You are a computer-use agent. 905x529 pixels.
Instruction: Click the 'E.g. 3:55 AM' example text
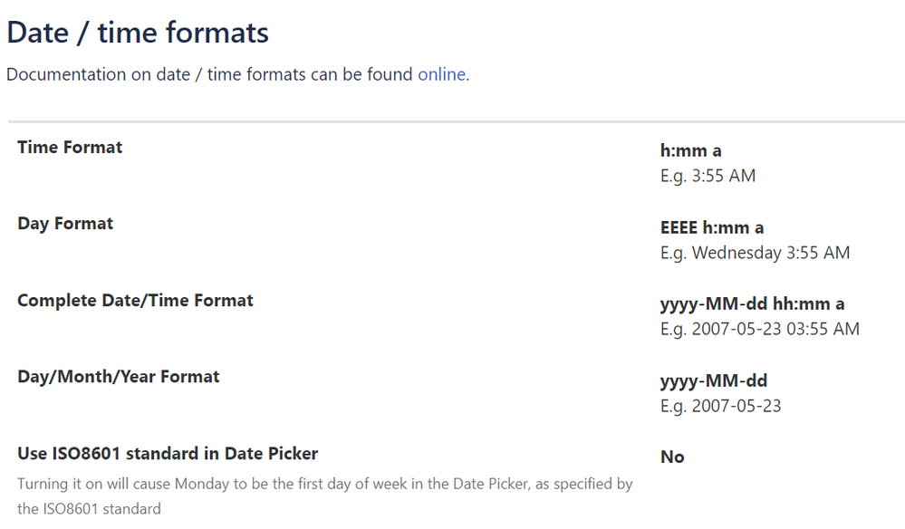pos(708,176)
